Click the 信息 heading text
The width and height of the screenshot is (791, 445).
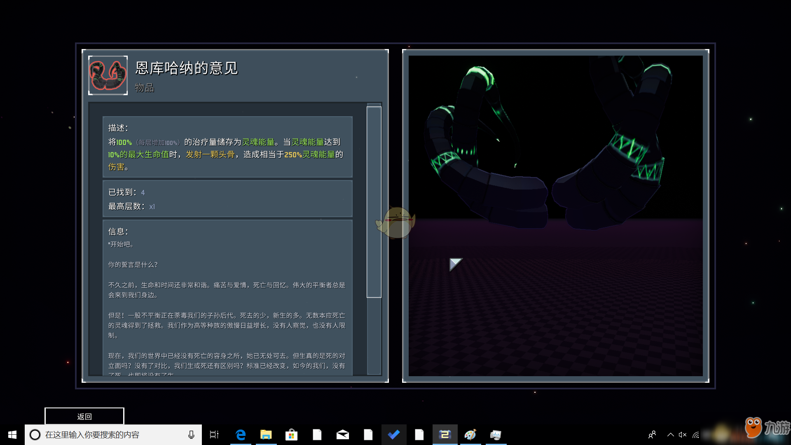pyautogui.click(x=118, y=232)
